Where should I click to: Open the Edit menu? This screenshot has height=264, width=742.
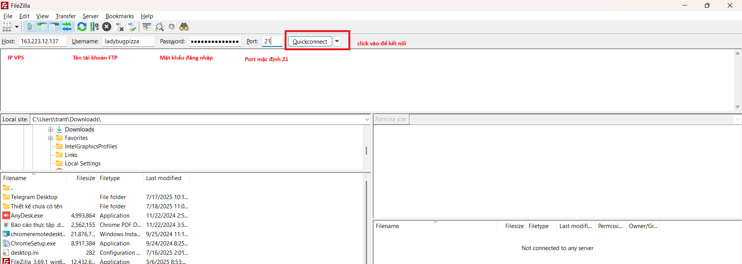tap(24, 16)
